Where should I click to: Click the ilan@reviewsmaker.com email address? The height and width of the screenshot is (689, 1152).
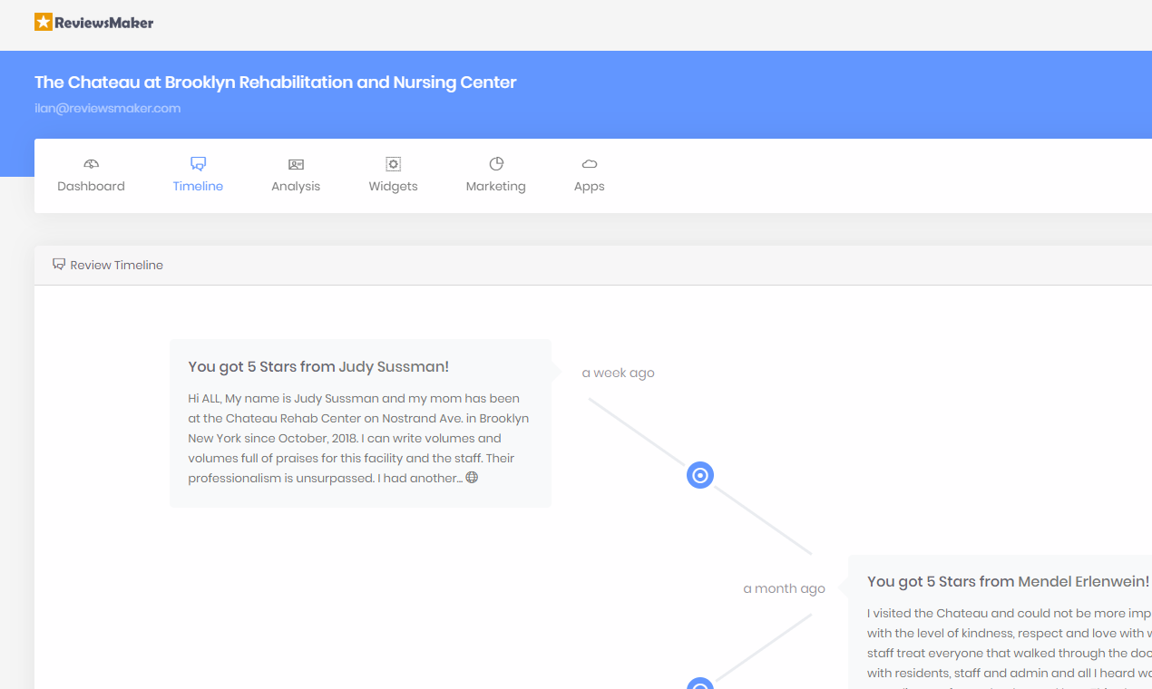[x=107, y=108]
